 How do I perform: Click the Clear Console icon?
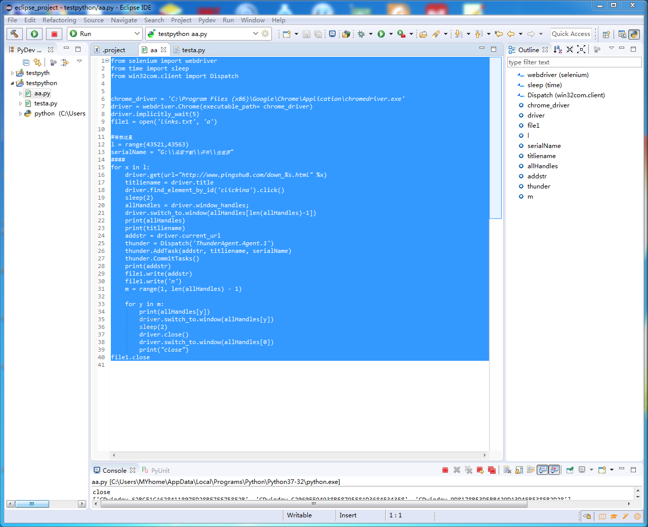pyautogui.click(x=507, y=470)
